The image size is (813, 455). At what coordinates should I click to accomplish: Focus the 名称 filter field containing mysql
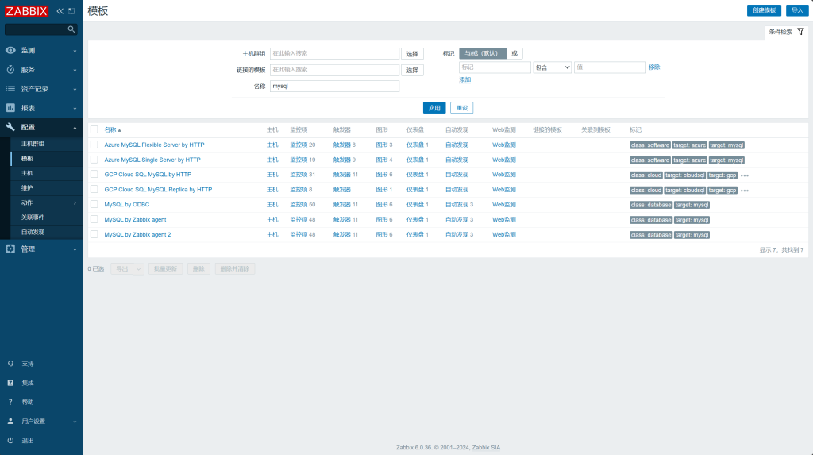coord(334,86)
